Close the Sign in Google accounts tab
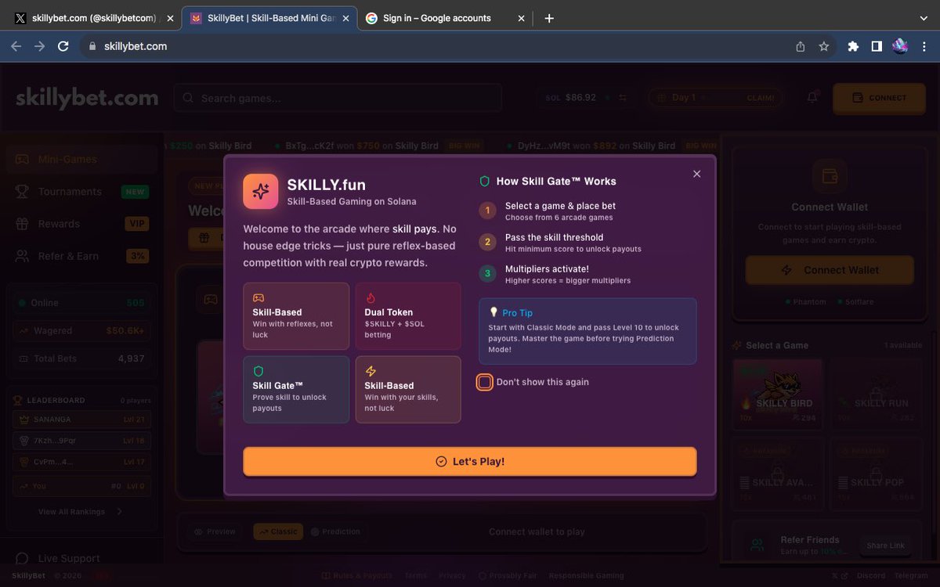Screen dimensions: 940x587 coord(521,18)
